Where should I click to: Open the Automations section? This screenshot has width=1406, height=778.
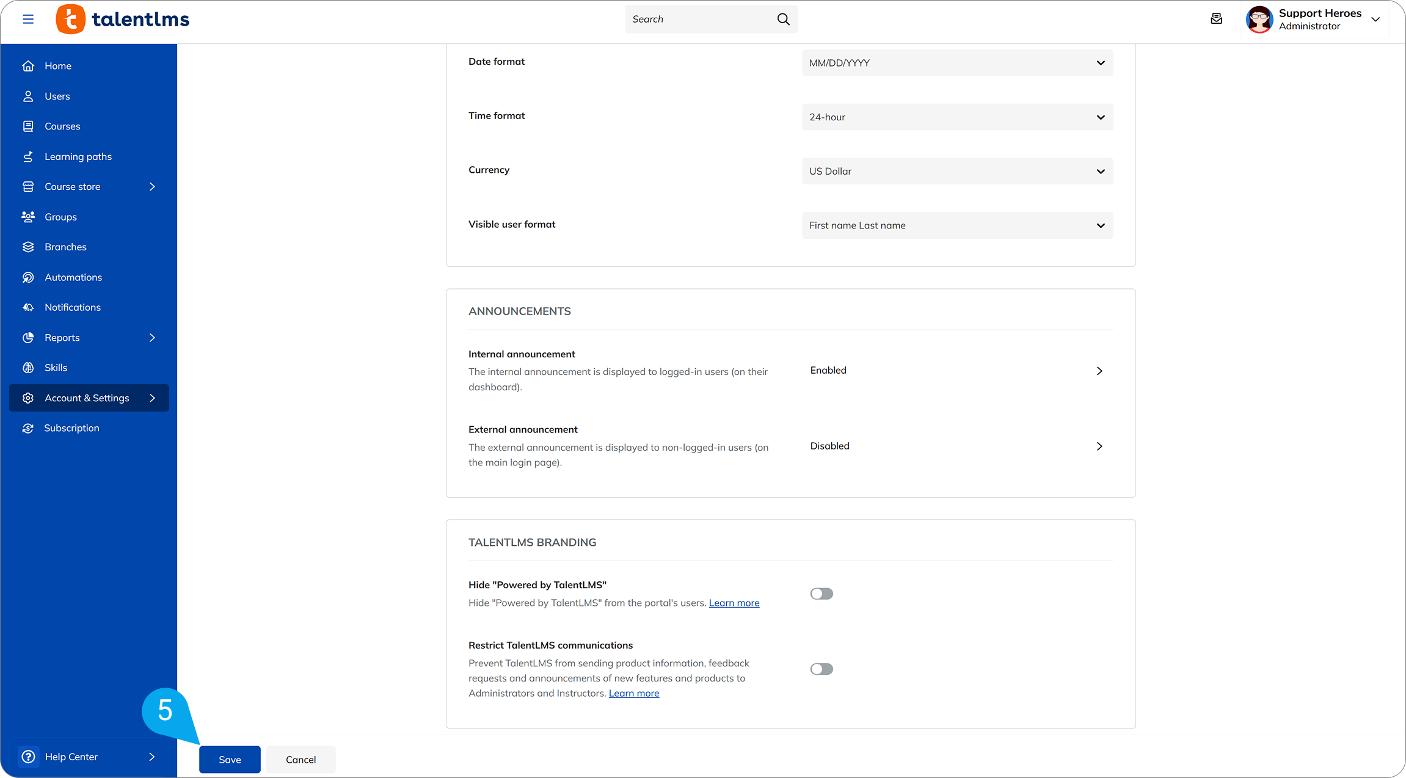[73, 277]
